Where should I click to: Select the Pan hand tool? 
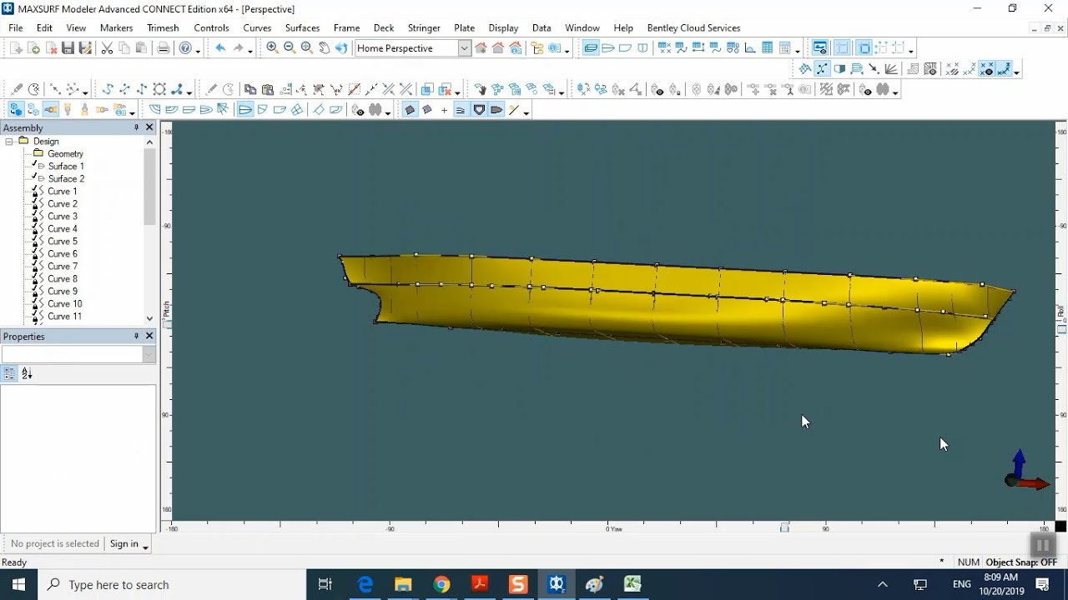(325, 48)
